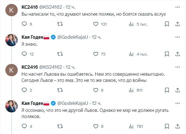Viewport: 186px width, 134px height.
Task: Share the last Кая Годек tweet
Action: click(178, 126)
